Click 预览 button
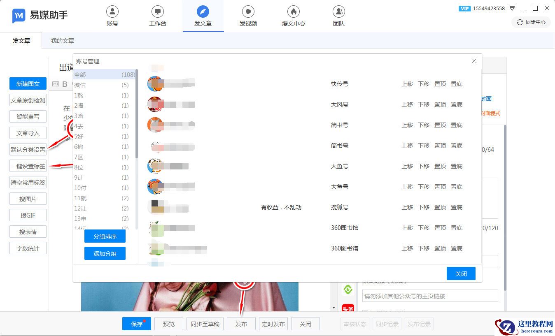Screen dimensions: 555x336 (x=169, y=324)
